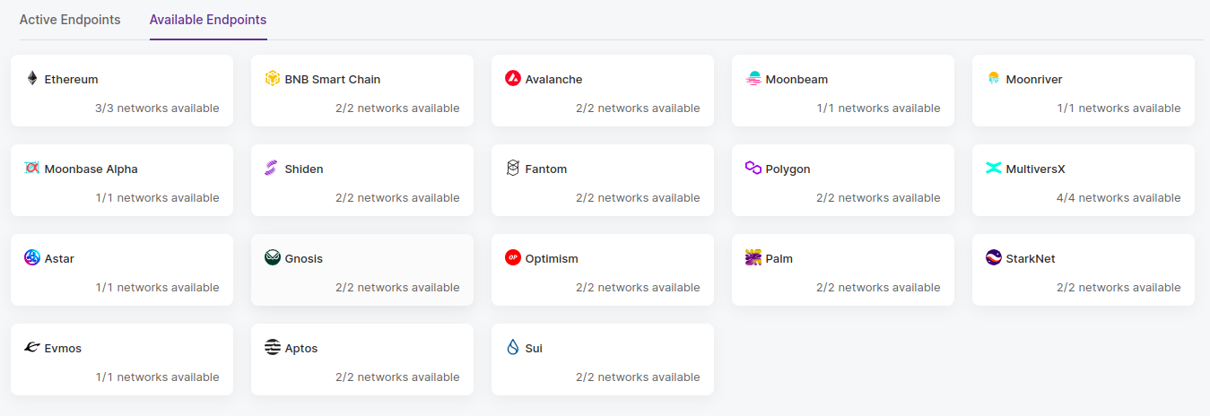Select the Available Endpoints tab
Viewport: 1210px width, 416px height.
[x=208, y=20]
